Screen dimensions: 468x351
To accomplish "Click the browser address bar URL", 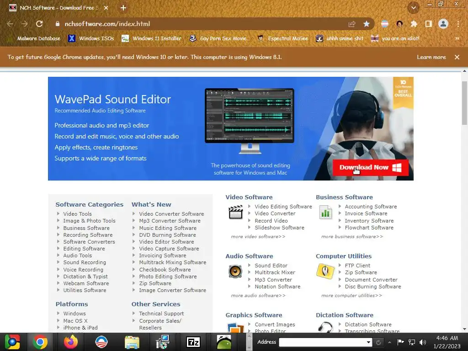I will [107, 24].
